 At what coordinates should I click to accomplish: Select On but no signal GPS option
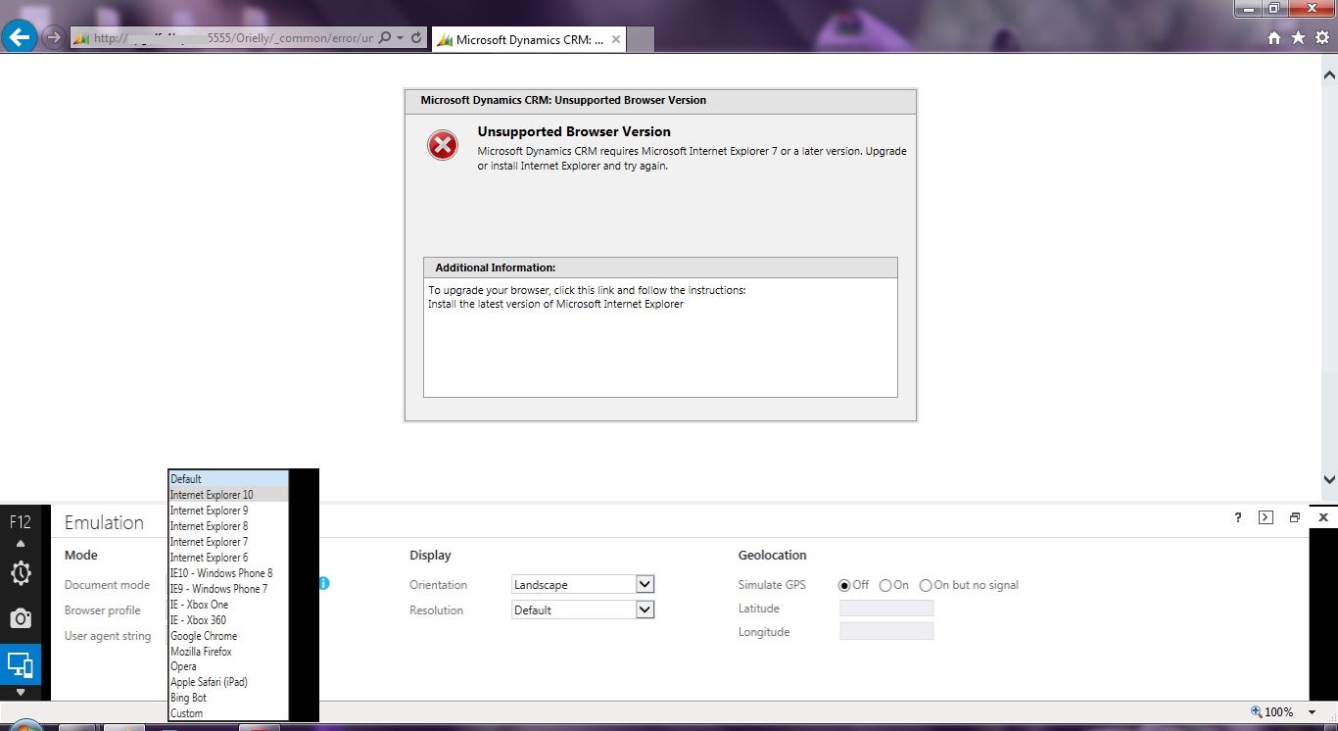click(926, 585)
